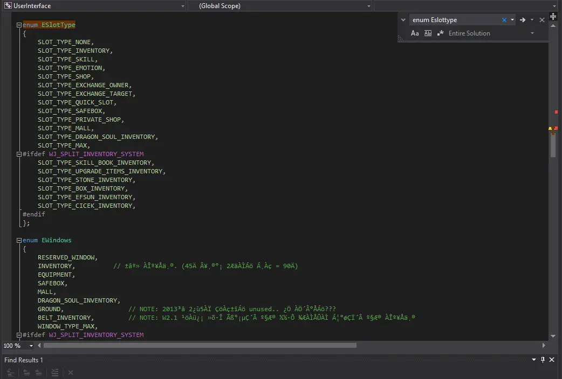Enable Match Whole Word in the search options
The image size is (562, 379).
coord(428,33)
